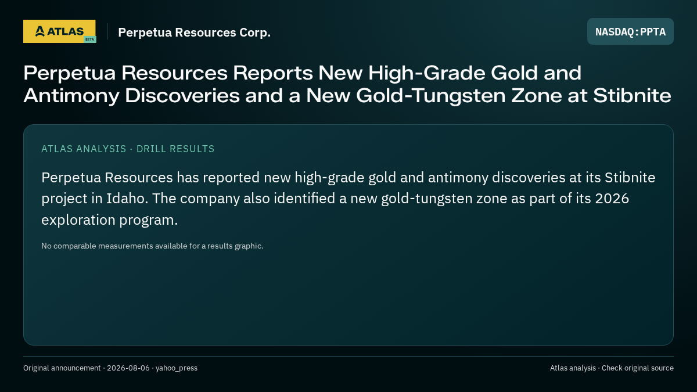The height and width of the screenshot is (392, 697).
Task: Click the Perpetua Resources Corp. company name
Action: 194,32
